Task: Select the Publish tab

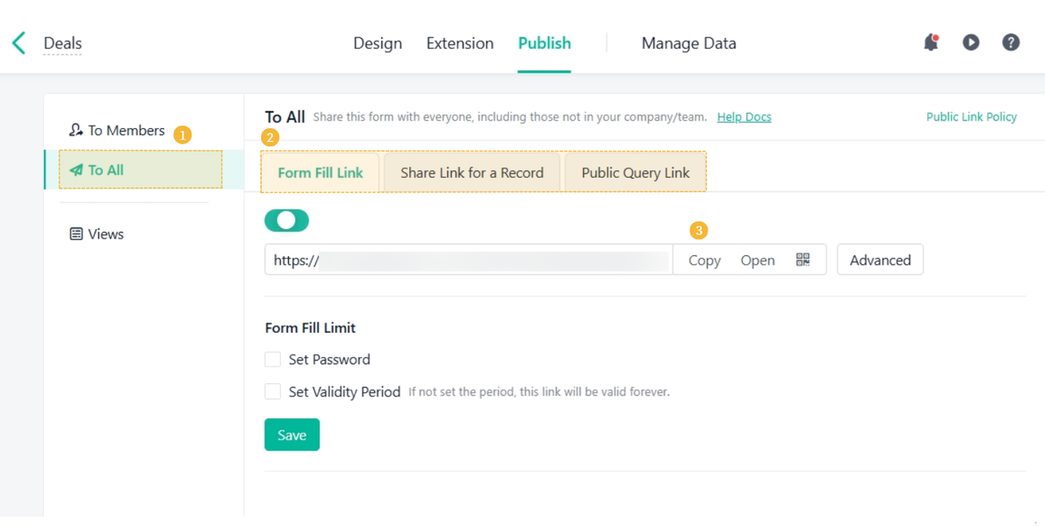Action: (x=545, y=43)
